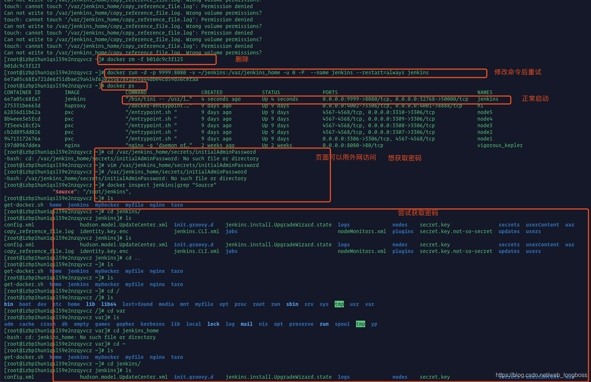This screenshot has height=382, width=591.
Task: Click the '4 seconds ago' created value
Action: coord(221,99)
